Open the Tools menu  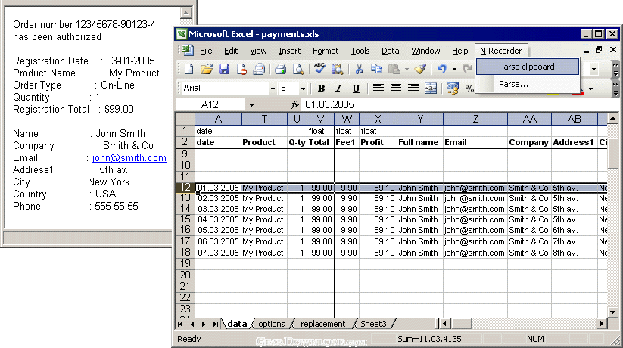coord(360,51)
